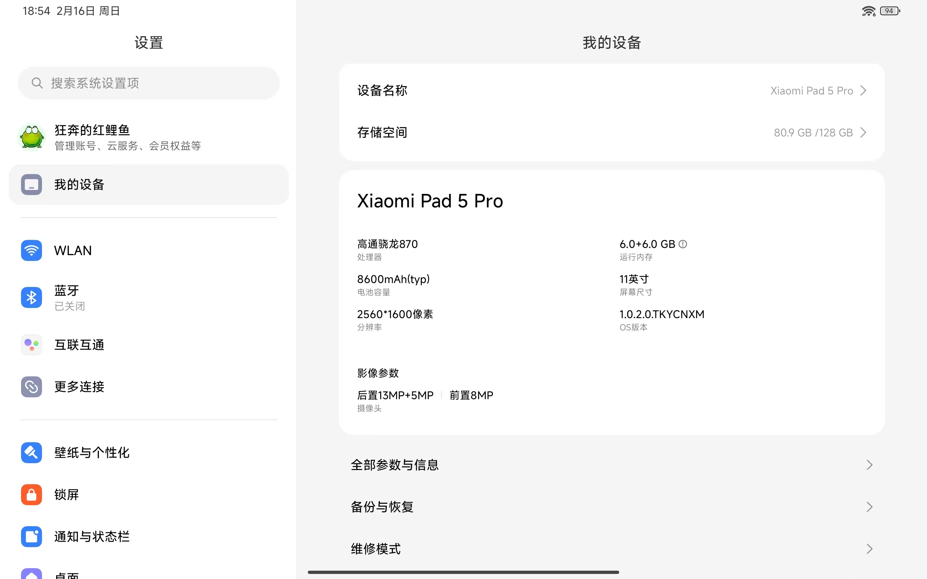Tap the frog profile avatar
The image size is (927, 579).
click(x=32, y=137)
